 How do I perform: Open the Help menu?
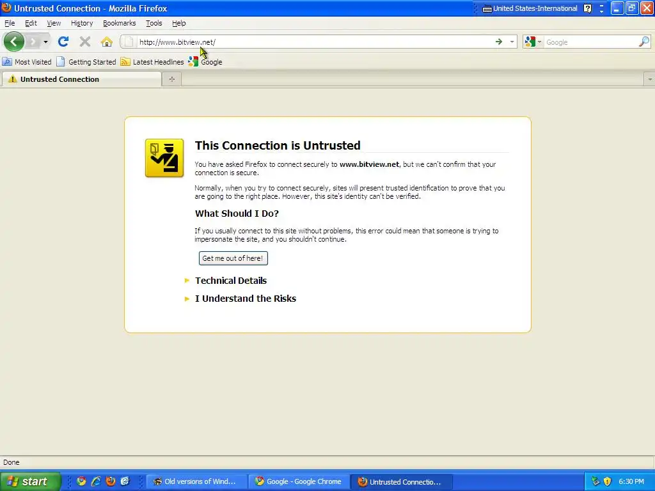tap(179, 23)
